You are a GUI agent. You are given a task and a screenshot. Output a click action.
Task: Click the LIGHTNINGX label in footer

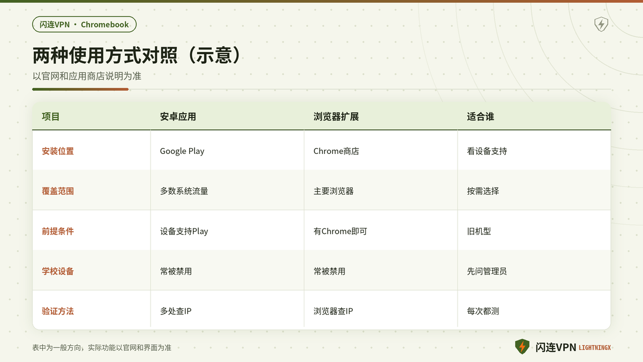(x=595, y=348)
